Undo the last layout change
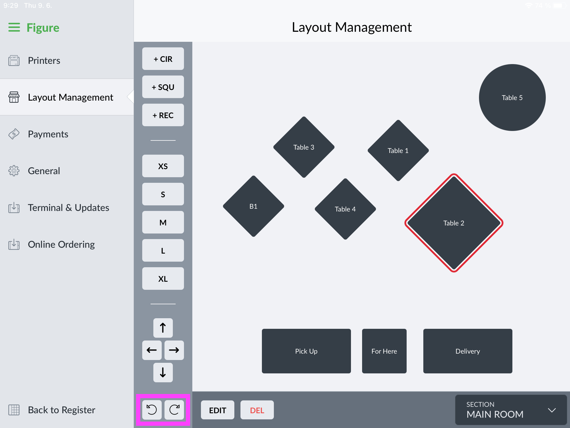 152,410
